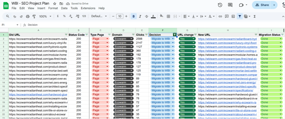Open the wbiwarm.com why-ecowarm link
The width and height of the screenshot is (285, 119).
pyautogui.click(x=227, y=103)
